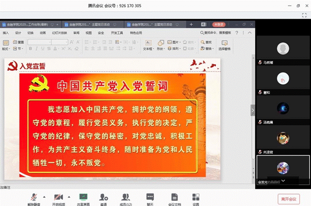Expand the arrow below participant thumbnails
This screenshot has width=311, height=206.
coord(283,181)
